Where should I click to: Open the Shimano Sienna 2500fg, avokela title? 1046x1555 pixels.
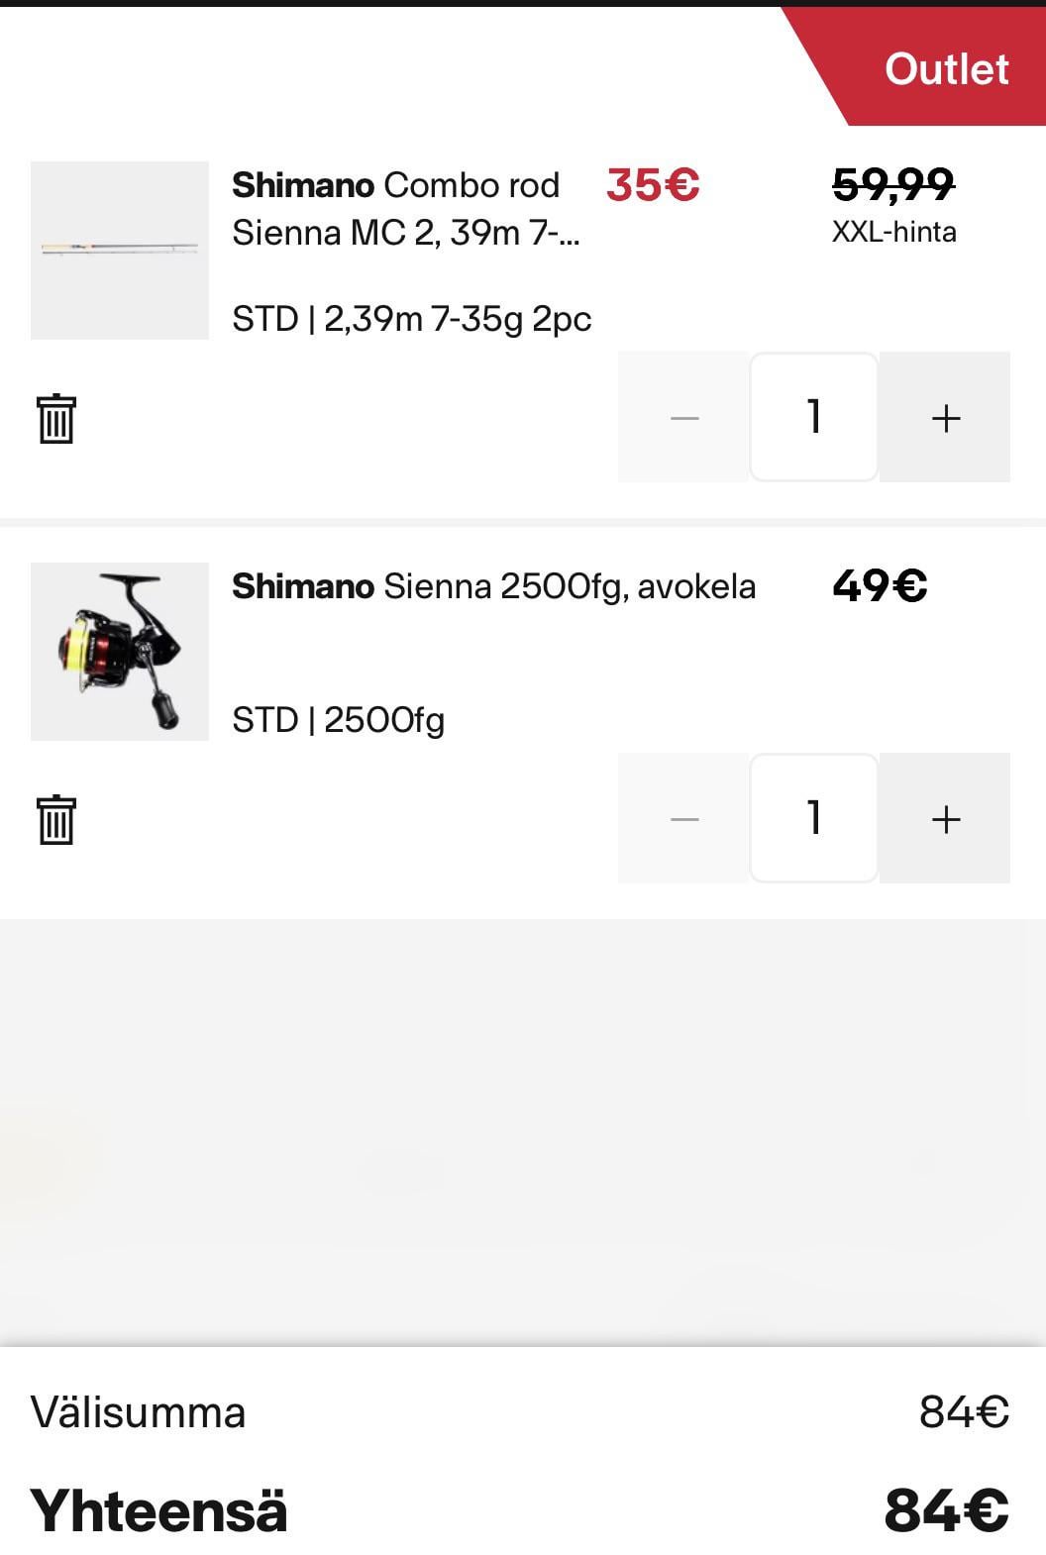click(493, 586)
